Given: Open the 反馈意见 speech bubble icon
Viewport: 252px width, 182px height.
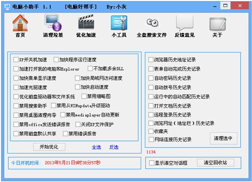Looking at the screenshot, I should pyautogui.click(x=185, y=23).
